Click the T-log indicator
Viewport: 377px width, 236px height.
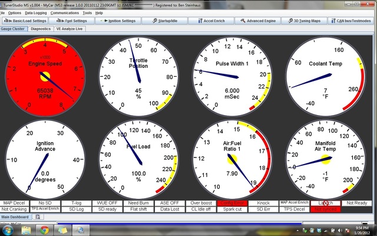click(77, 203)
